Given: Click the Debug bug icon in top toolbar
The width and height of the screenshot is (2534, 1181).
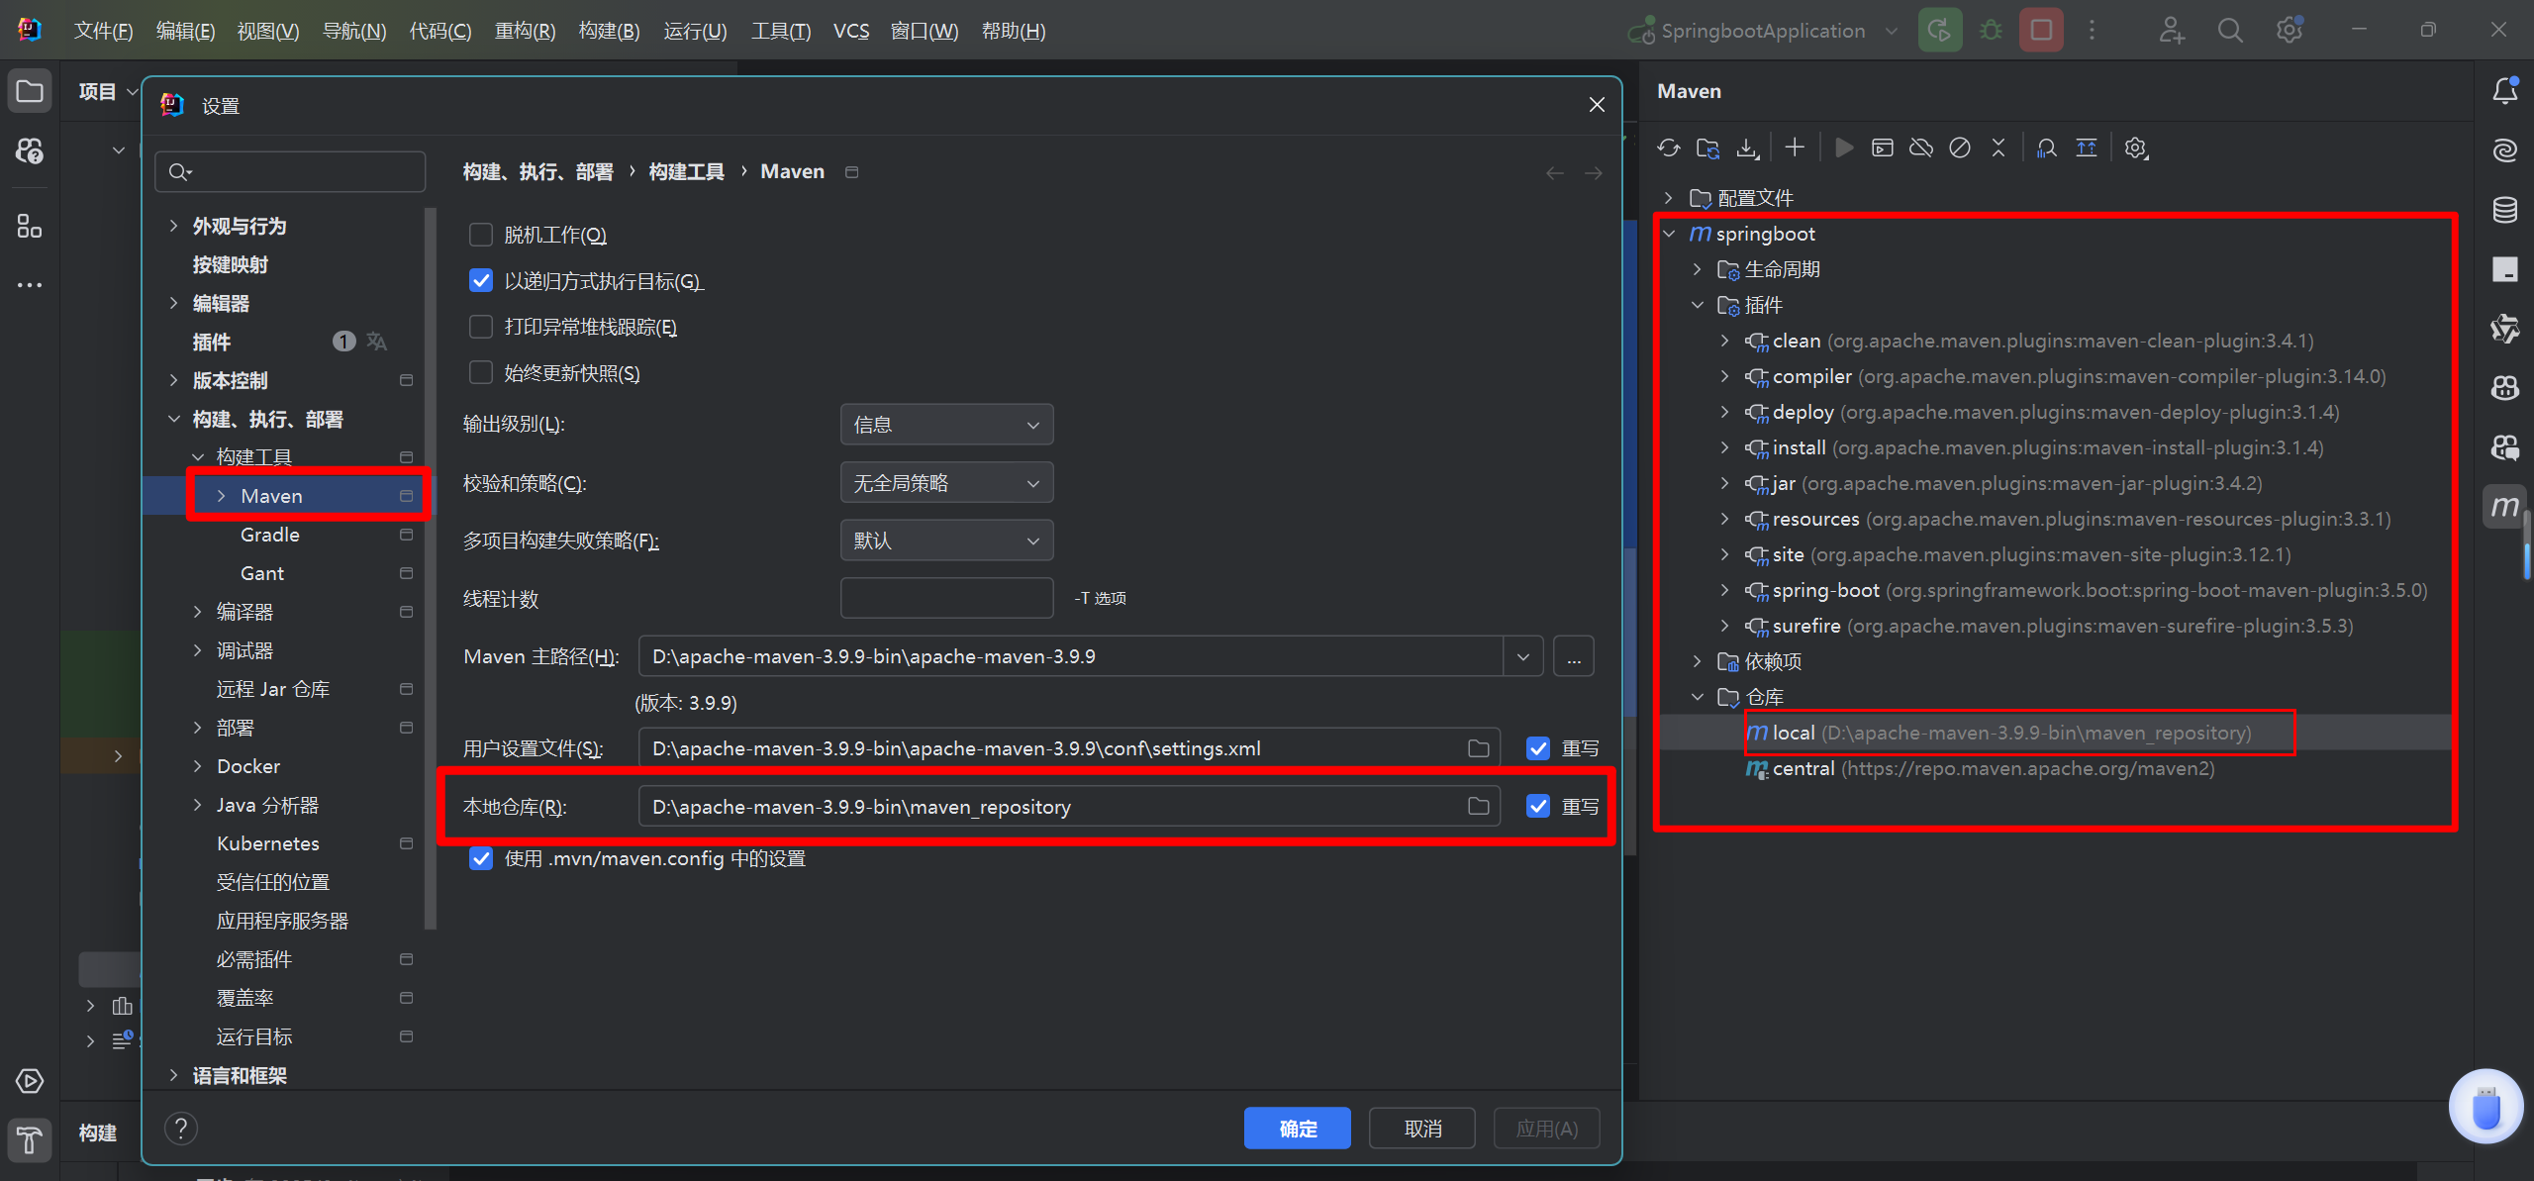Looking at the screenshot, I should 1991,31.
